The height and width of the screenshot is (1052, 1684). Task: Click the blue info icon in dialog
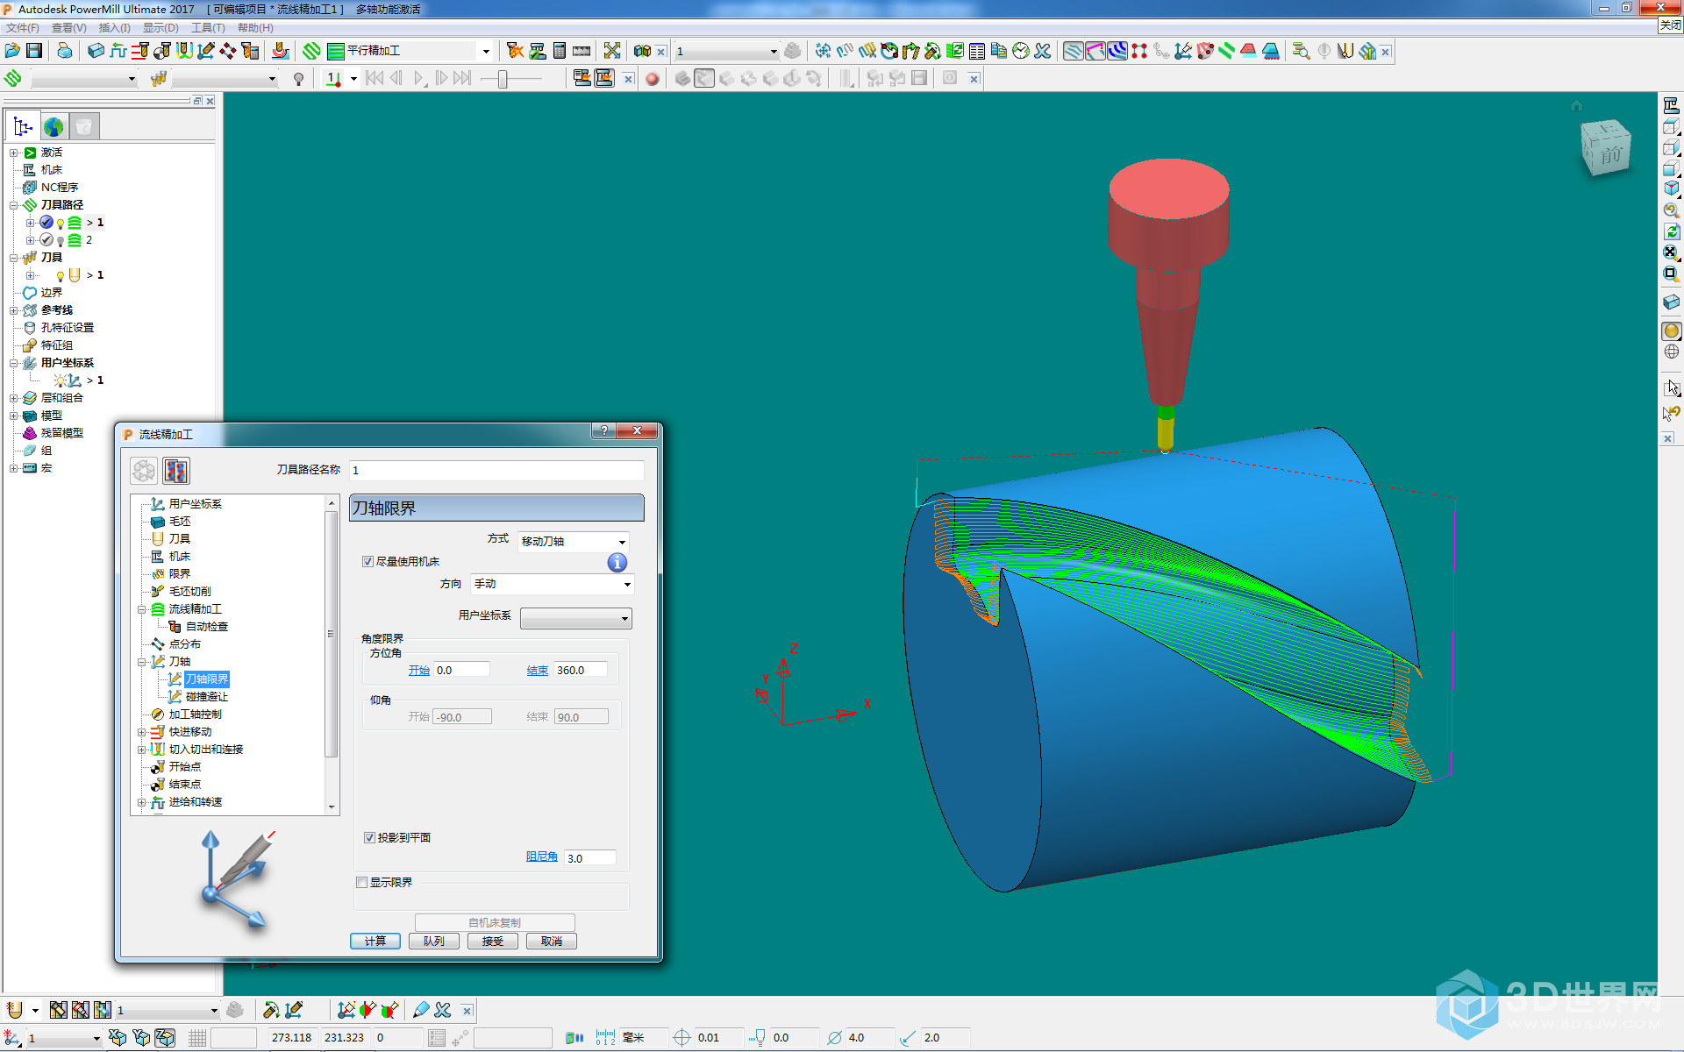617,563
